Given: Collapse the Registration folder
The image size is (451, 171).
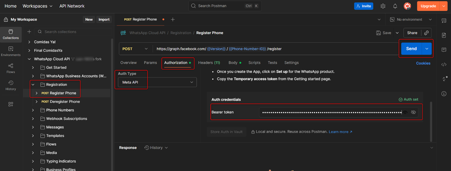Looking at the screenshot, I should pos(33,85).
